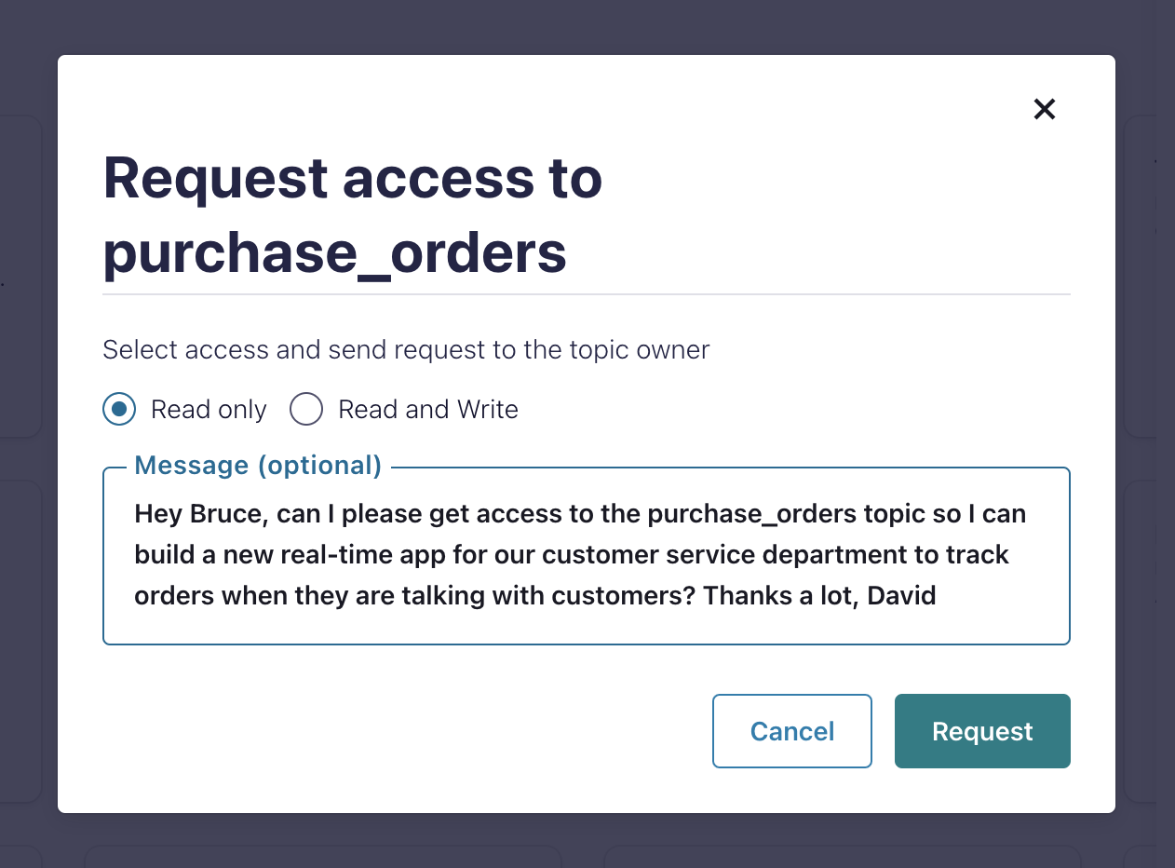Viewport: 1175px width, 868px height.
Task: Click the instruction text about selecting access
Action: (405, 349)
